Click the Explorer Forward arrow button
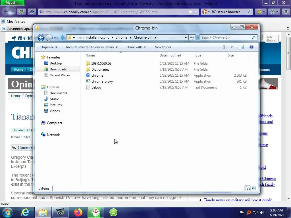 [49, 38]
